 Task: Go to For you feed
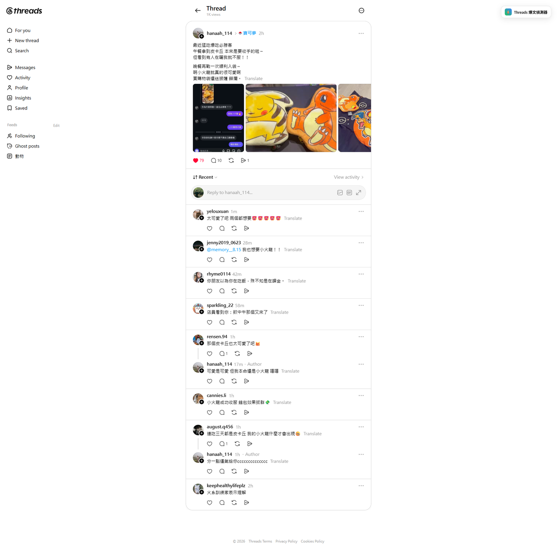(19, 30)
